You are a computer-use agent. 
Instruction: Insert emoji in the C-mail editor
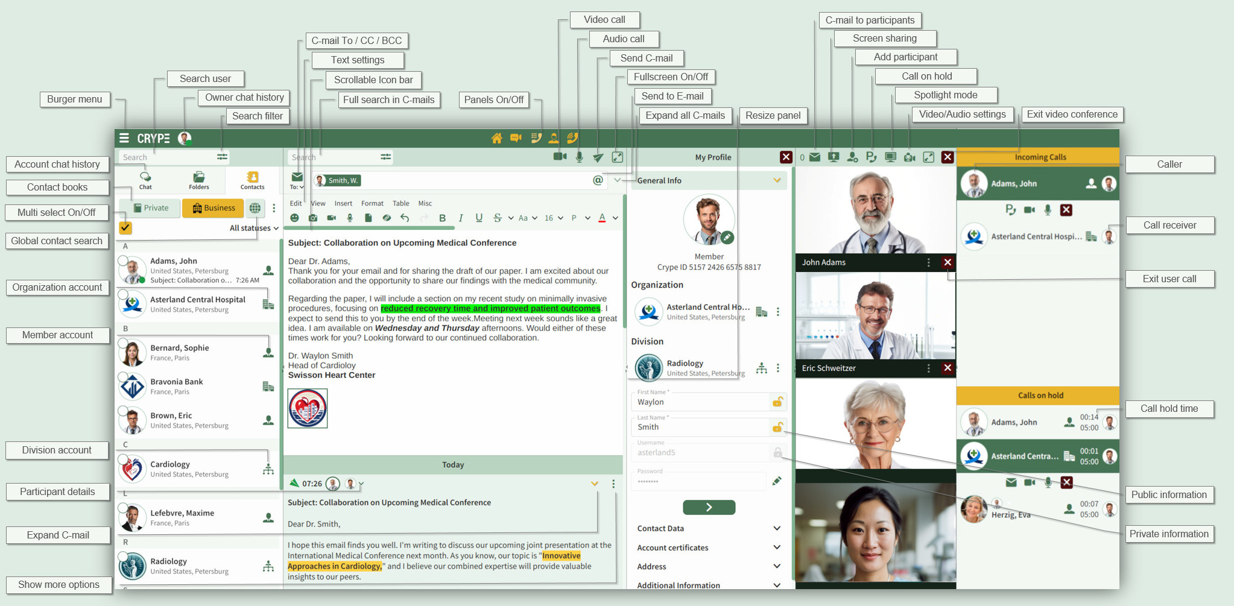pos(295,218)
